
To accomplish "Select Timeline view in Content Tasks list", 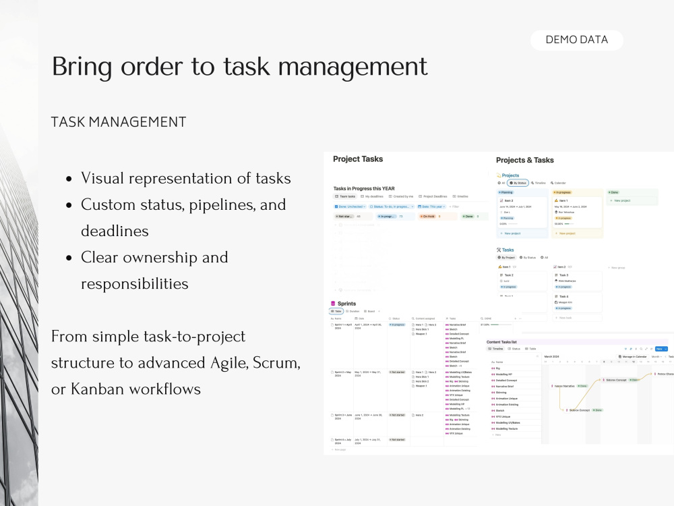I will coord(495,349).
